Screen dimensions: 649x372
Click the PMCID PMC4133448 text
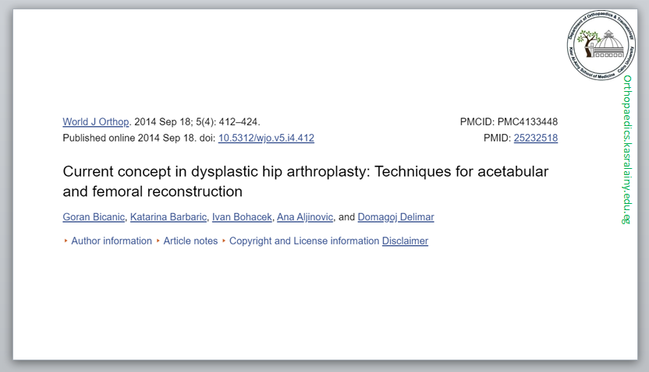[509, 122]
